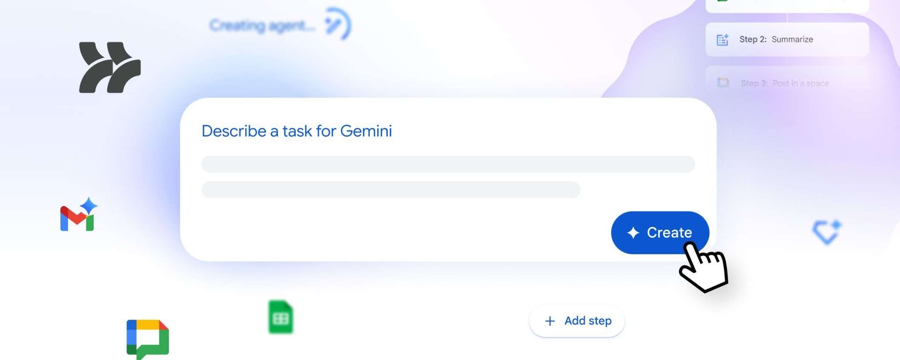This screenshot has height=360, width=900.
Task: Click the Describe a task for Gemini heading
Action: click(297, 131)
